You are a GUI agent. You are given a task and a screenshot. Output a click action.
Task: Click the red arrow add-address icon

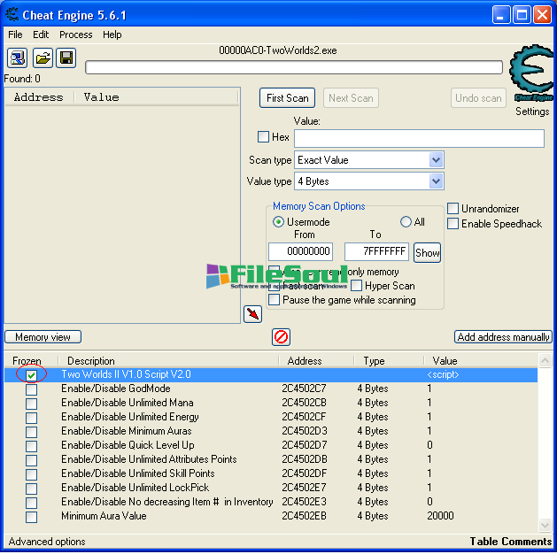[x=252, y=314]
